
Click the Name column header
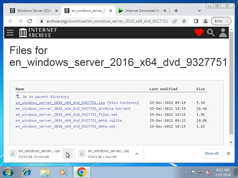20,89
